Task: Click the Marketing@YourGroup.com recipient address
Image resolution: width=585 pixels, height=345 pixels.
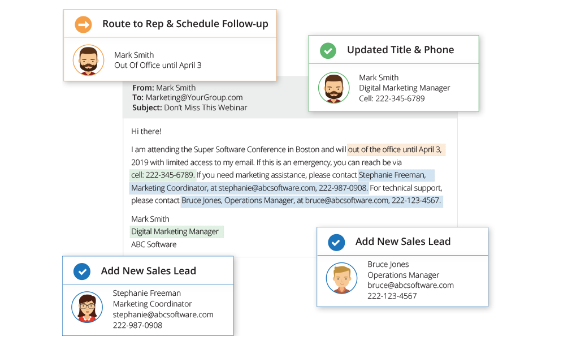Action: [194, 97]
